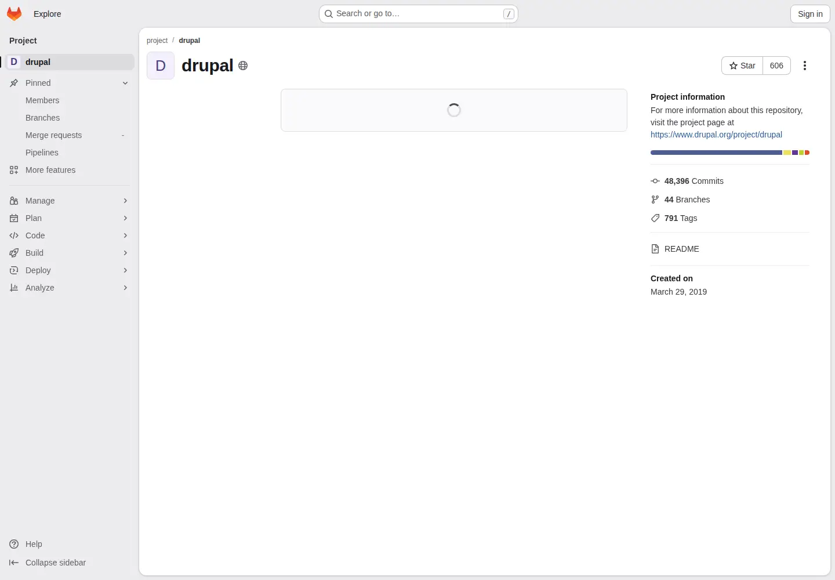Open Merge requests in the sidebar
This screenshot has height=580, width=835.
pyautogui.click(x=70, y=135)
